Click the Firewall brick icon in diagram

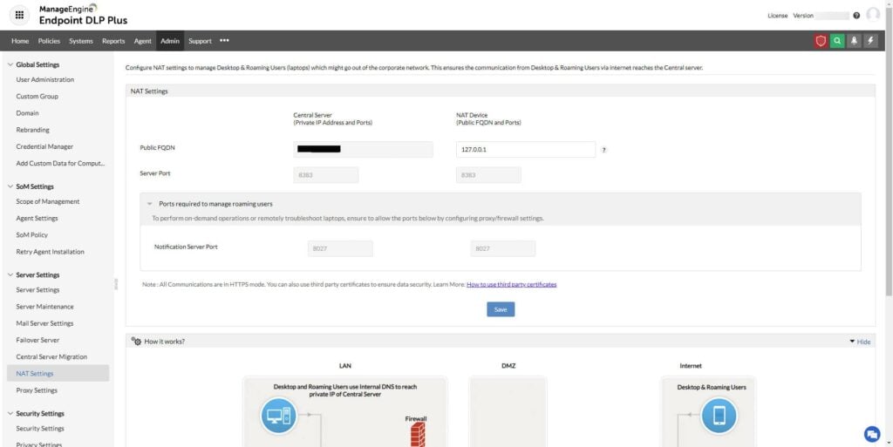coord(418,435)
